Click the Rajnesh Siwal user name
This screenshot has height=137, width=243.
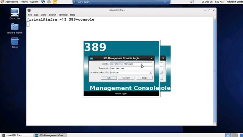[x=235, y=2]
